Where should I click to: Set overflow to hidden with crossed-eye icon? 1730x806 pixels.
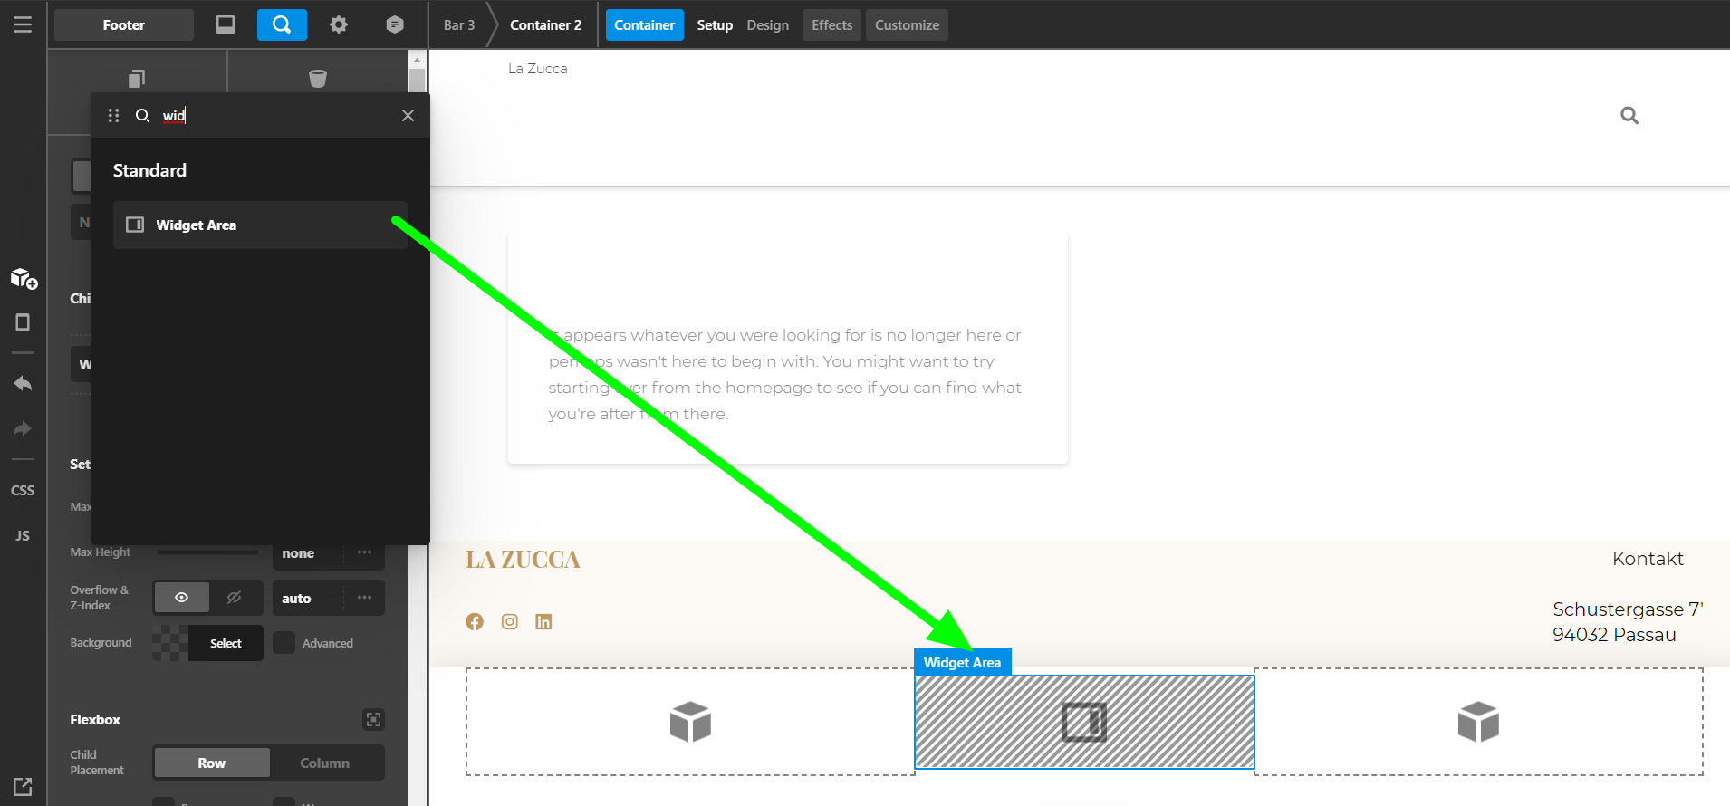tap(235, 598)
